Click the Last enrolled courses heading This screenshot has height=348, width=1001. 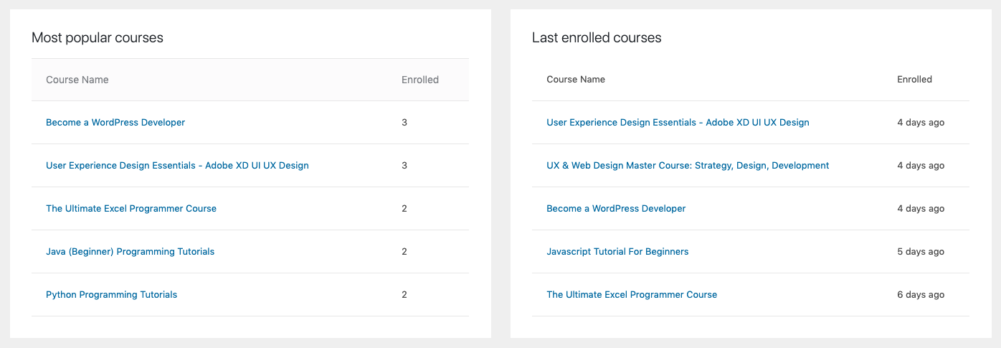point(597,38)
